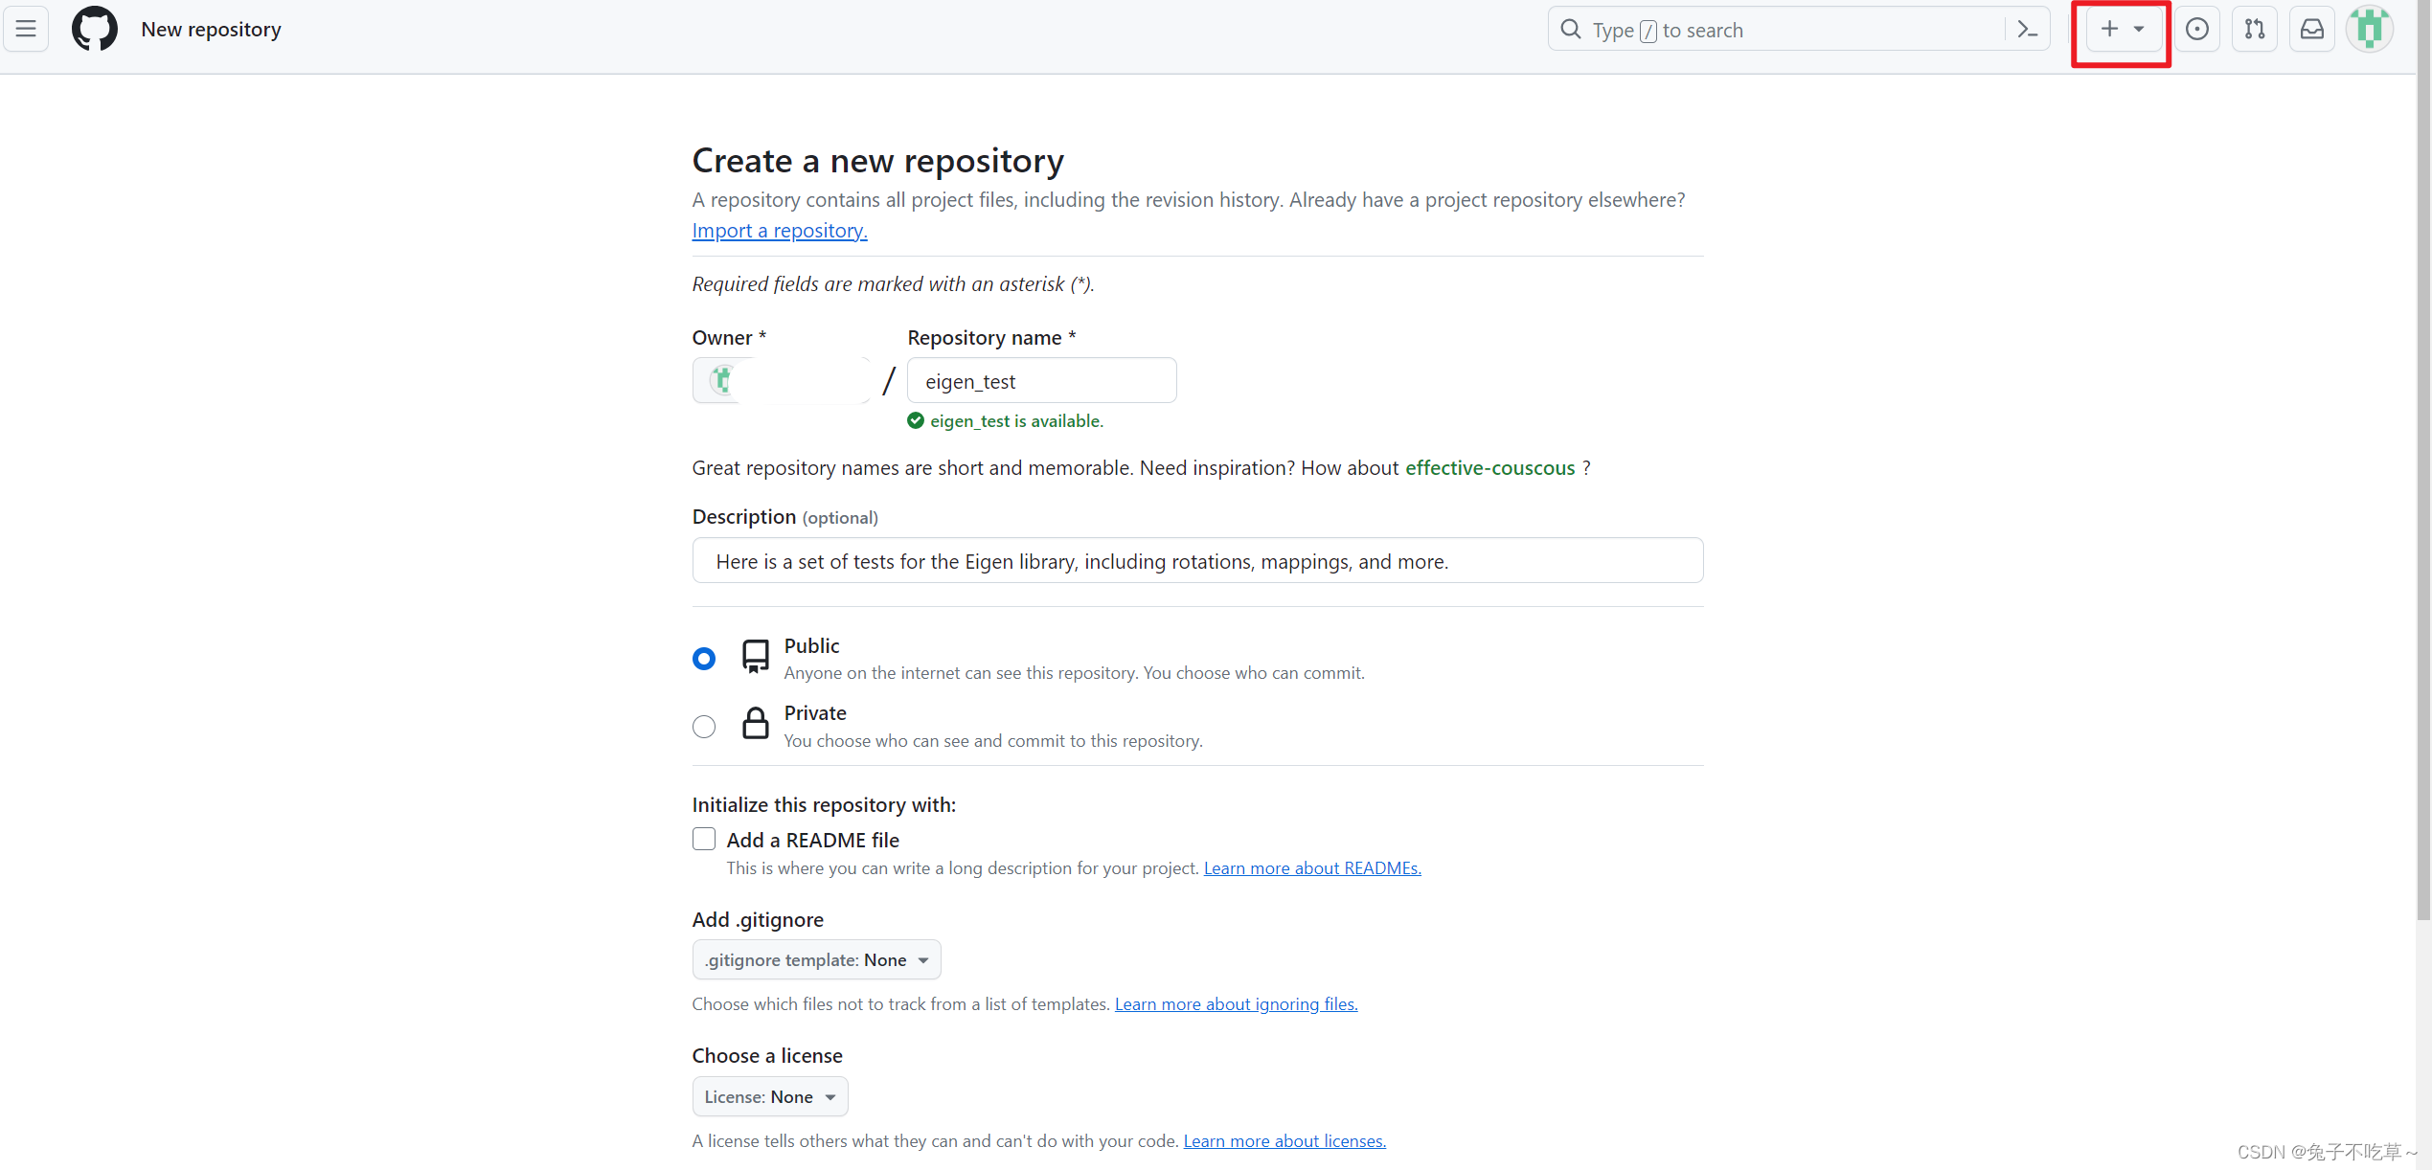Enable the Add a README file checkbox
2432x1170 pixels.
704,838
